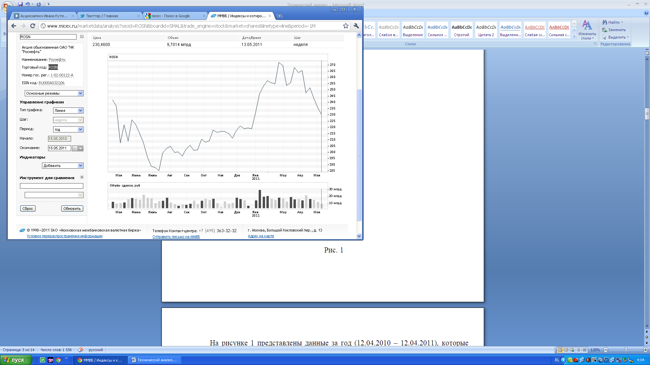Open the Windows пуск Start menu
This screenshot has width=650, height=365.
click(x=16, y=360)
